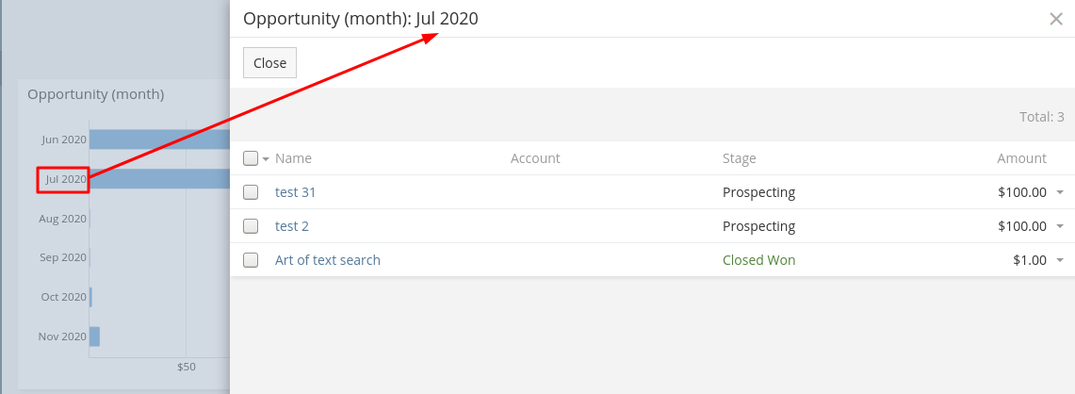Viewport: 1075px width, 394px height.
Task: Open the test 2 opportunity link
Action: coord(292,226)
